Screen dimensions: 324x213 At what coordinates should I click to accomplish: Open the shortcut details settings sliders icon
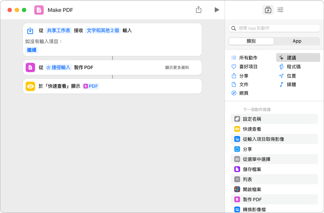(x=280, y=10)
